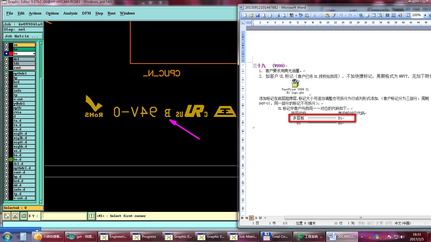Open the 繁 conversion dropdown arrow

[296, 15]
